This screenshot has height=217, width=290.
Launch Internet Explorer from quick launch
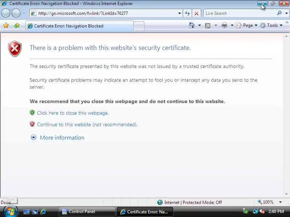[43, 212]
